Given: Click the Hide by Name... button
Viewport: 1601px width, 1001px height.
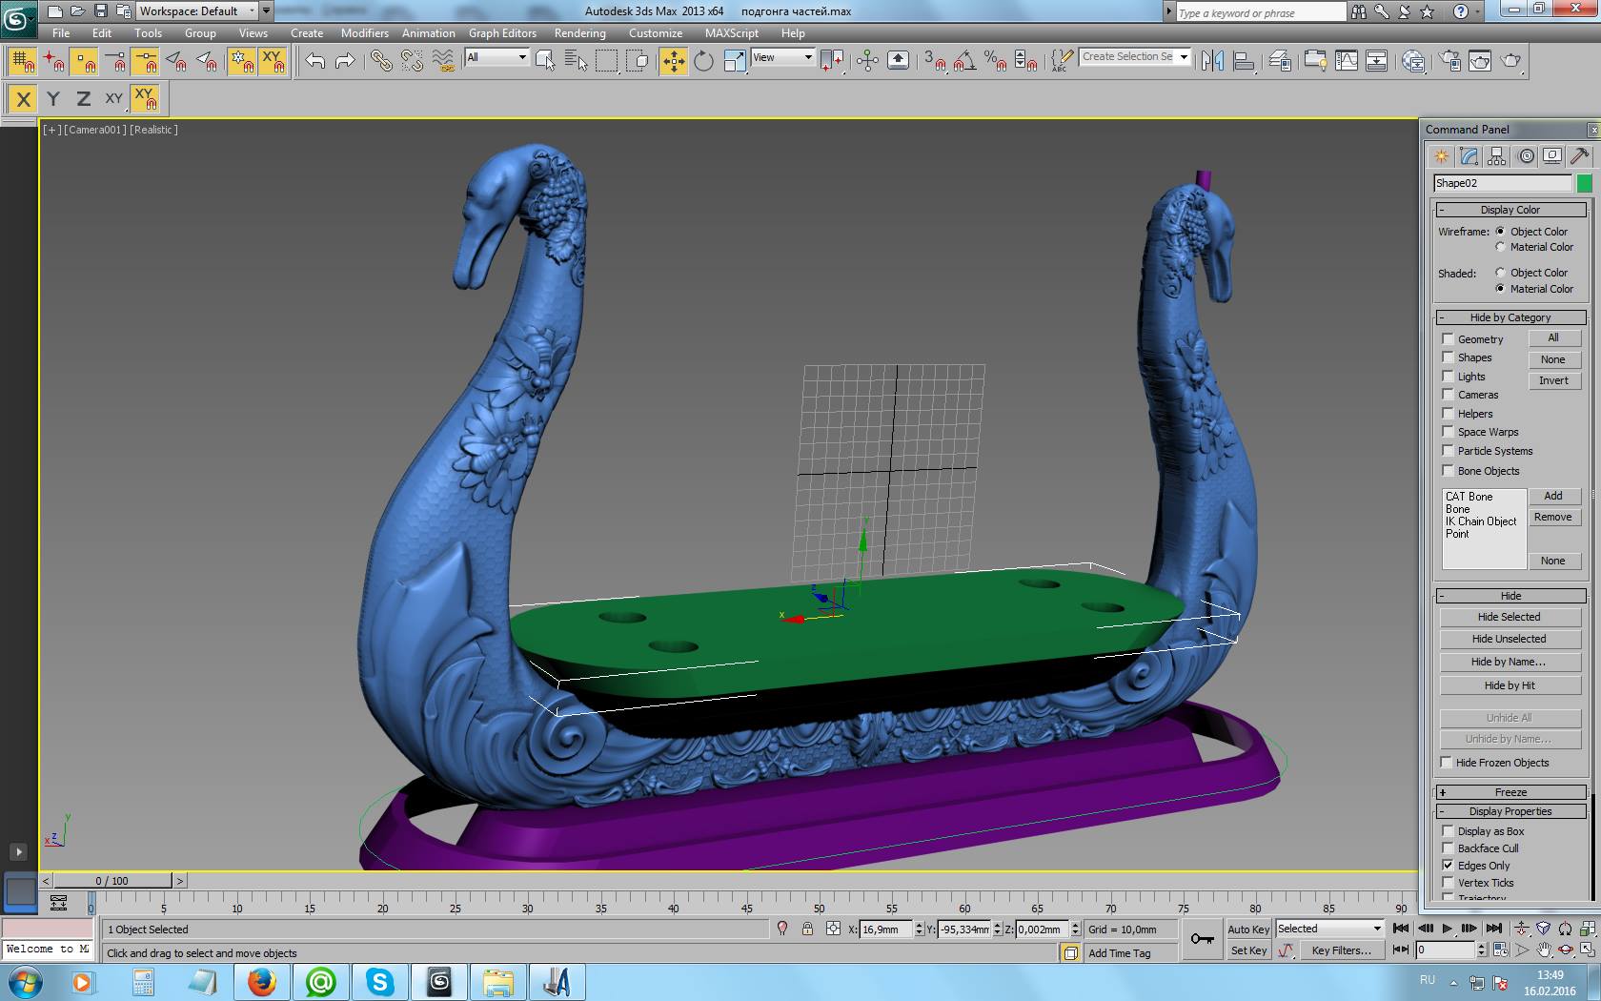Looking at the screenshot, I should pos(1510,662).
